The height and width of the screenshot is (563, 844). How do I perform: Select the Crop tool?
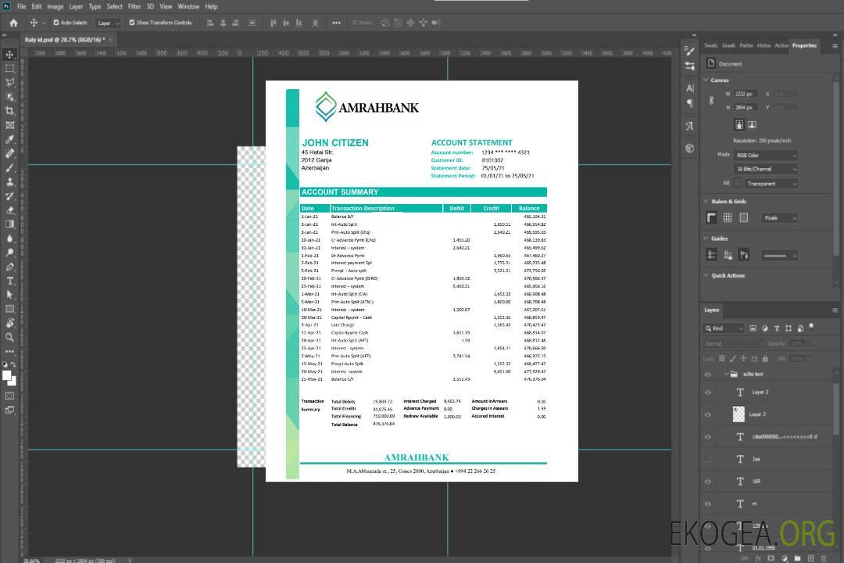9,111
